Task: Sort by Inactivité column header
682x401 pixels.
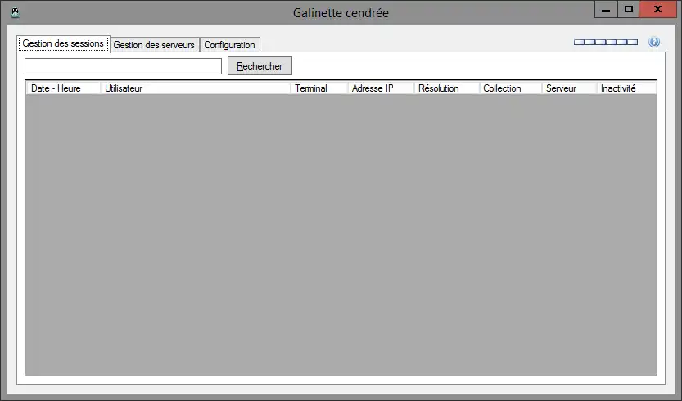Action: 626,88
